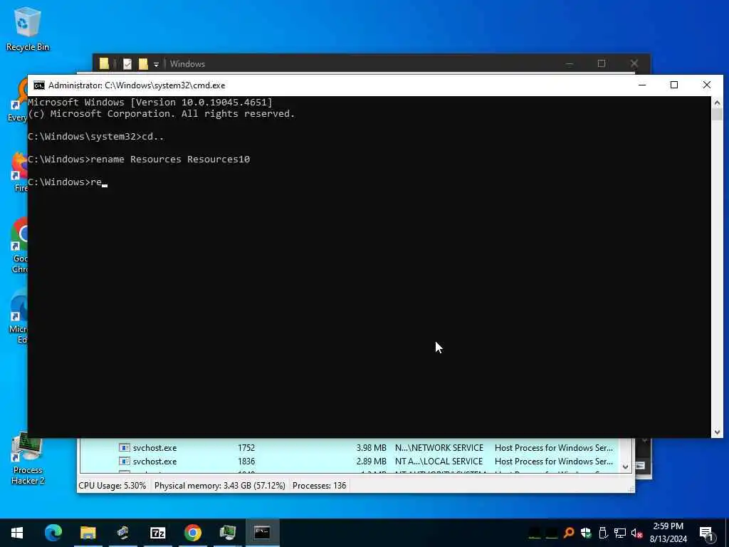Click the Everything search tray icon
The width and height of the screenshot is (729, 547).
[x=569, y=533]
